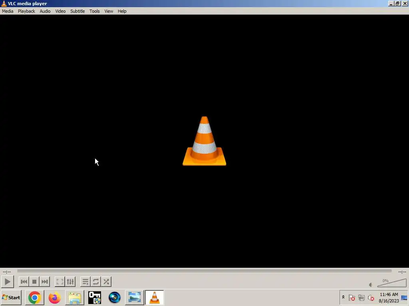Restore down the VLC window
Image resolution: width=409 pixels, height=306 pixels.
[x=397, y=4]
